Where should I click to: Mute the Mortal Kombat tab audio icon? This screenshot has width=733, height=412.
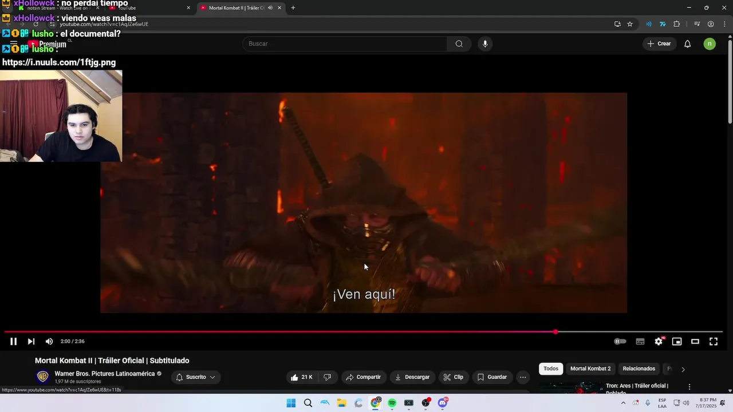point(270,8)
